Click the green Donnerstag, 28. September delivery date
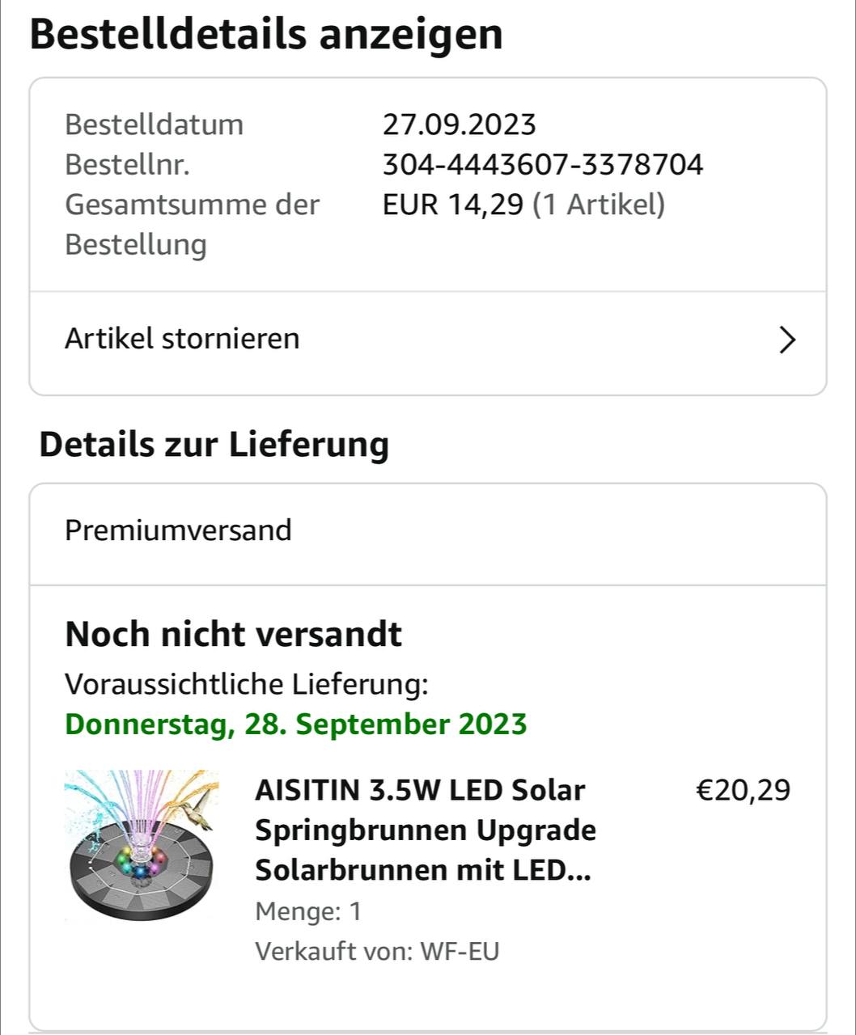 295,724
